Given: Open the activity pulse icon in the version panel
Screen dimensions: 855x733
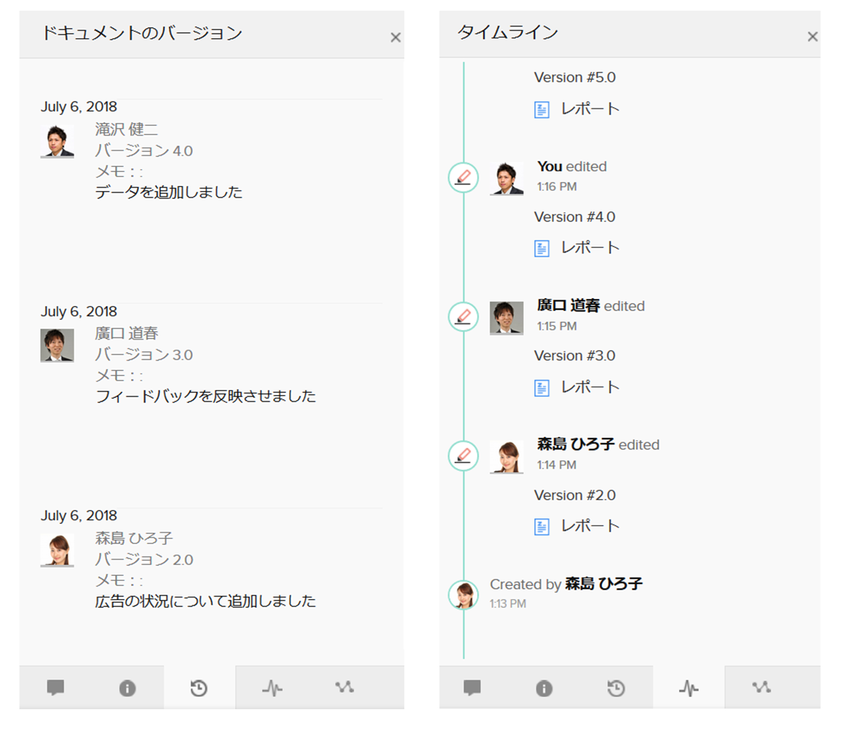Looking at the screenshot, I should (270, 687).
